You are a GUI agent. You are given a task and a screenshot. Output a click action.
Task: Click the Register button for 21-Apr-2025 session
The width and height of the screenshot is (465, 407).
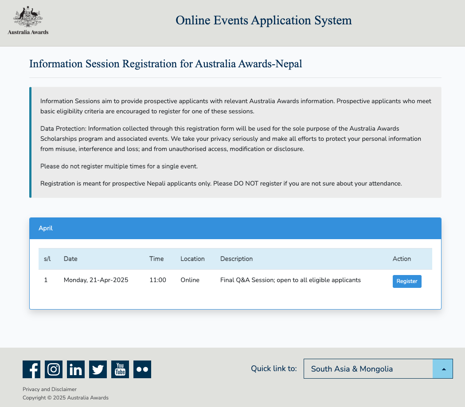(407, 281)
